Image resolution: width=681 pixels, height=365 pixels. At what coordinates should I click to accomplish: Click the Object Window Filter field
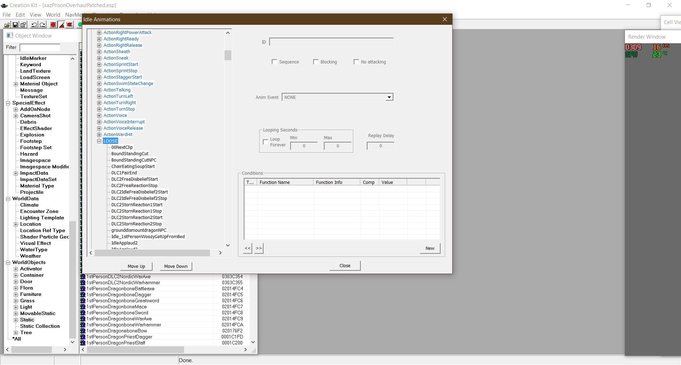coord(40,47)
